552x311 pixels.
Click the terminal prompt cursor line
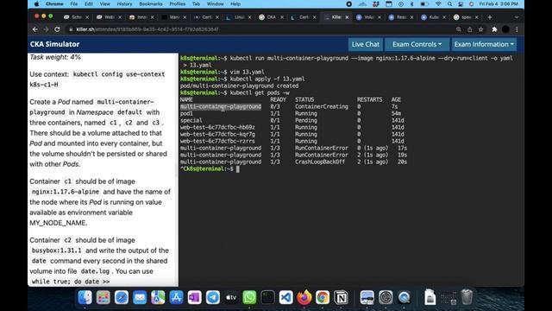210,169
